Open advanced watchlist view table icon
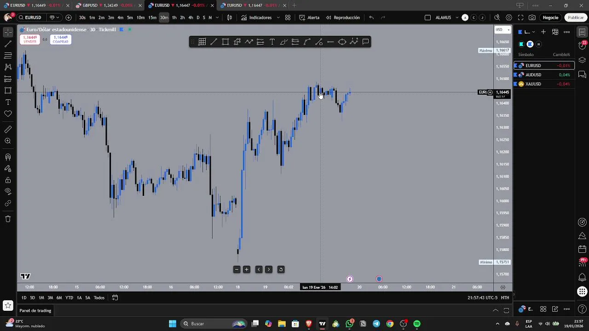Screen dimensions: 589x331 555,32
